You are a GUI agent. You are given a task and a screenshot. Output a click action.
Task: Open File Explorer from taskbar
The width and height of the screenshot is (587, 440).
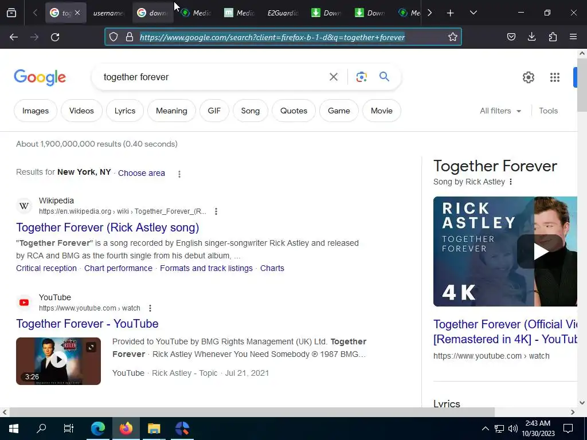(x=154, y=428)
